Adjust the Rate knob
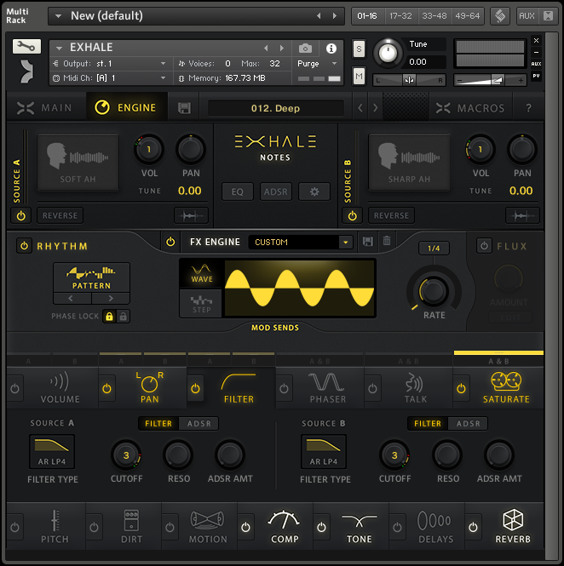This screenshot has width=564, height=566. 434,292
